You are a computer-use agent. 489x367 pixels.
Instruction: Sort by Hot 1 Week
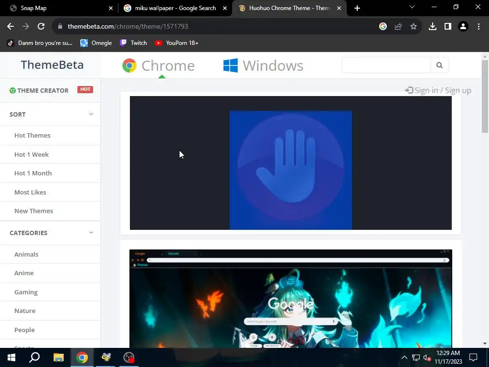(x=32, y=154)
